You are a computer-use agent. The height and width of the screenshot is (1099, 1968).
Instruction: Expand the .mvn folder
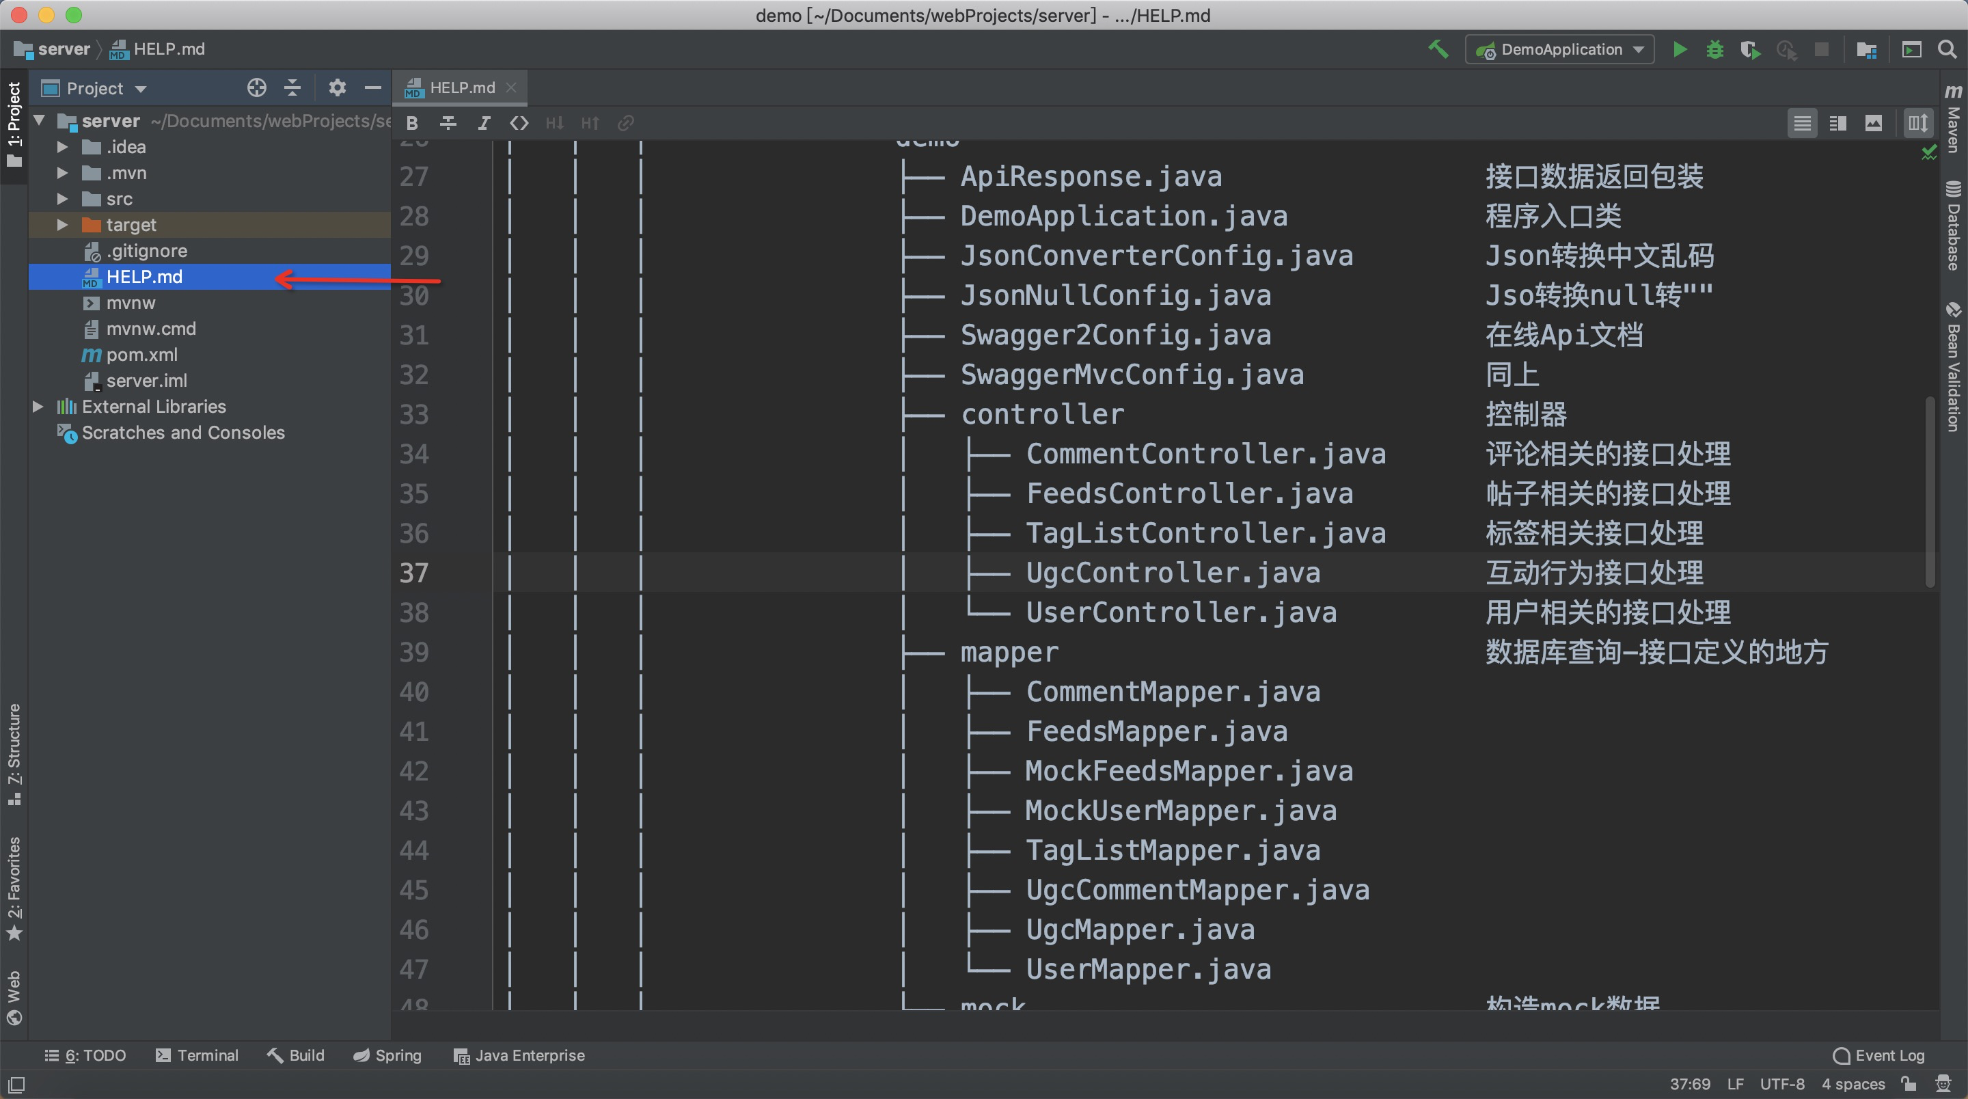(64, 173)
